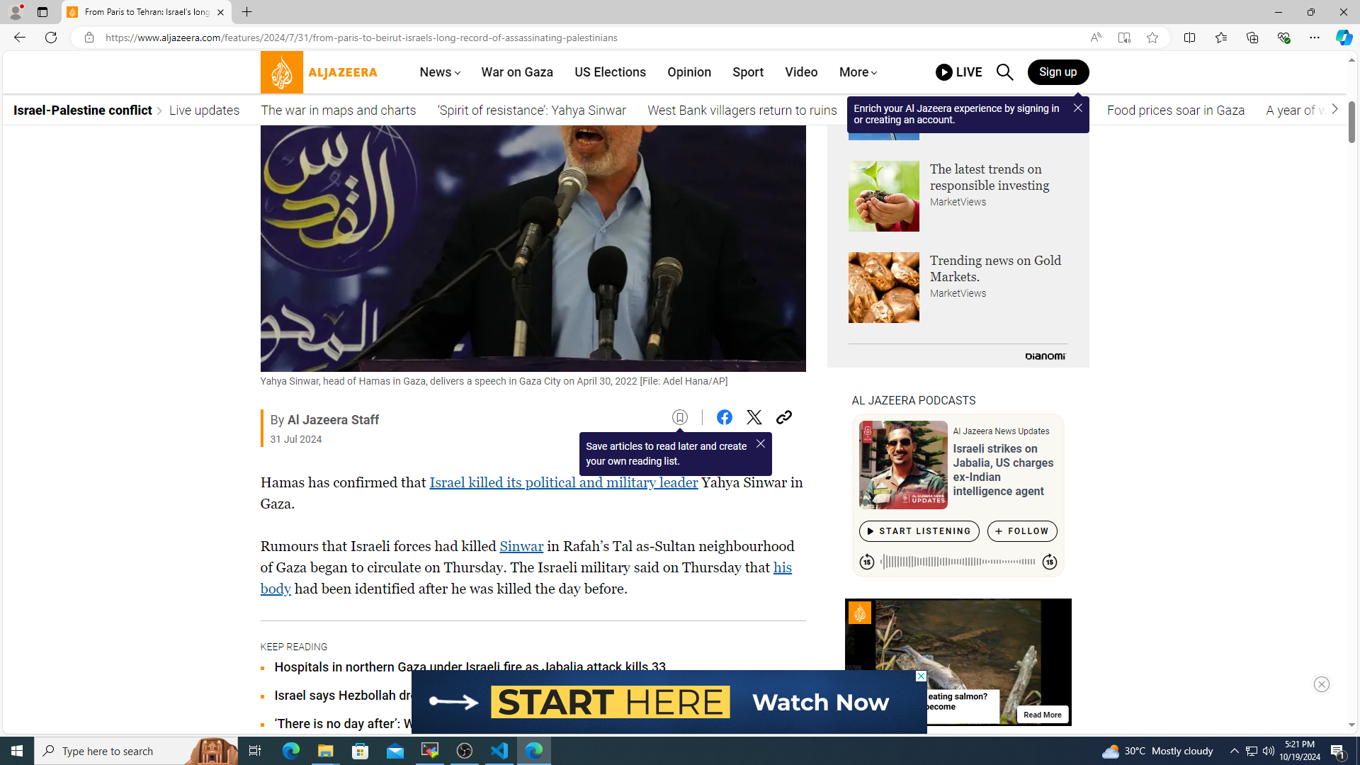This screenshot has height=765, width=1360.
Task: Open Split screen button
Action: 1189,38
